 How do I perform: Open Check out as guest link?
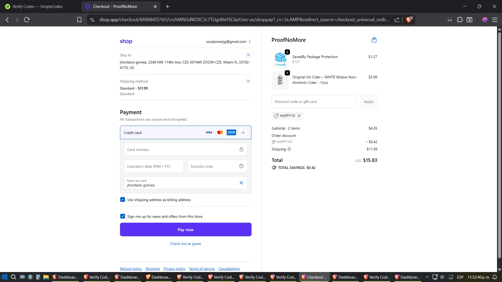coord(186,244)
